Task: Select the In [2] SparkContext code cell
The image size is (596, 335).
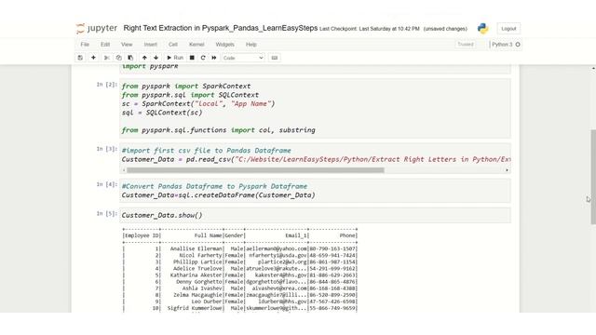Action: tap(315, 108)
